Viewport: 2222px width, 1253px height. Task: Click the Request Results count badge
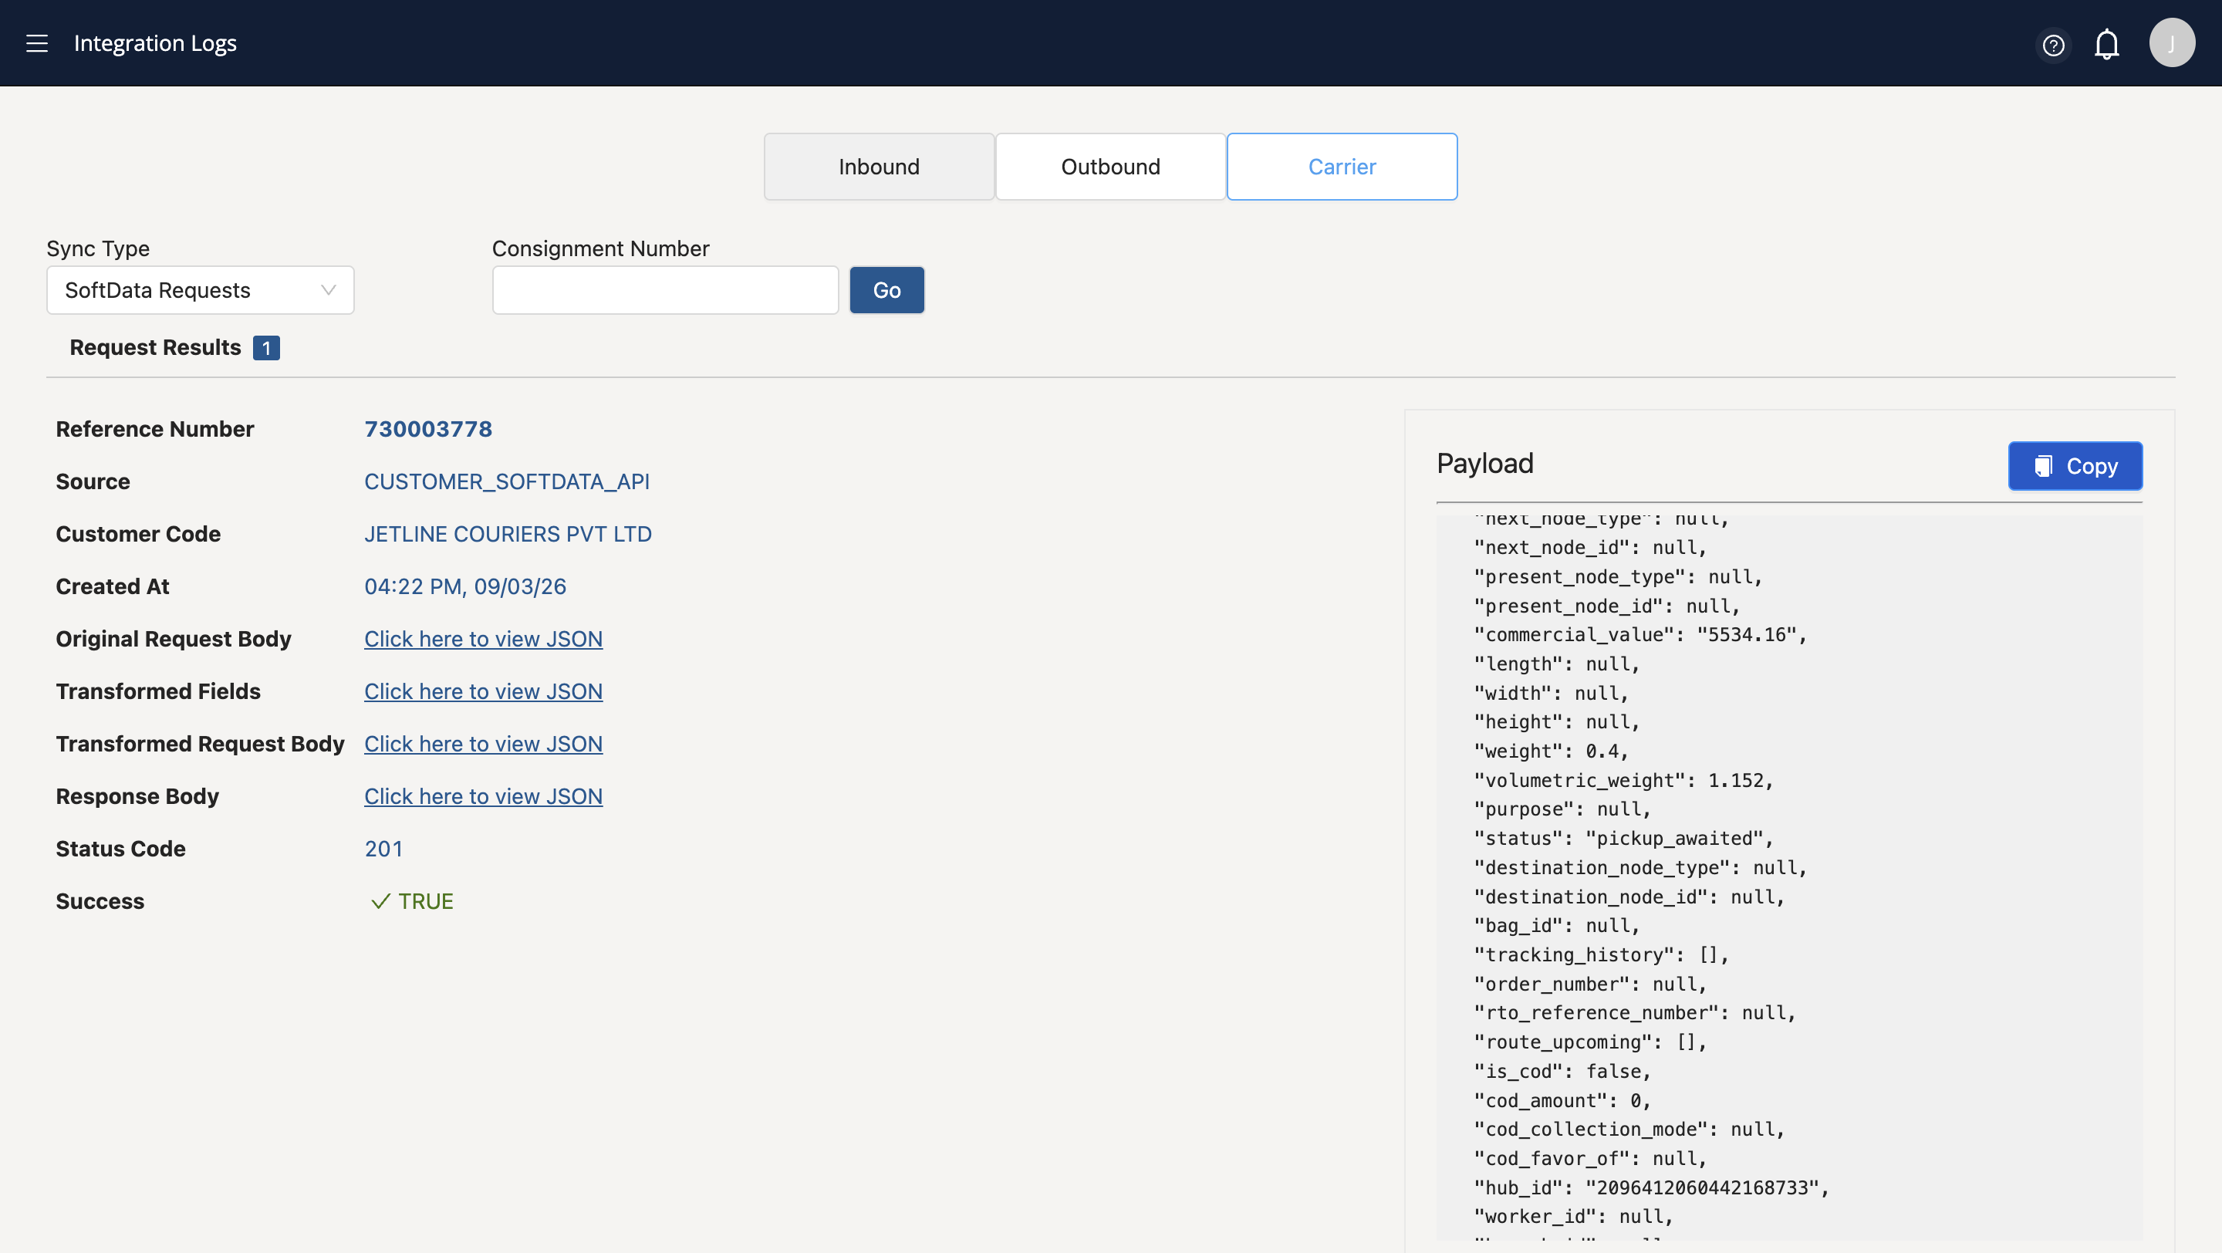click(x=266, y=347)
